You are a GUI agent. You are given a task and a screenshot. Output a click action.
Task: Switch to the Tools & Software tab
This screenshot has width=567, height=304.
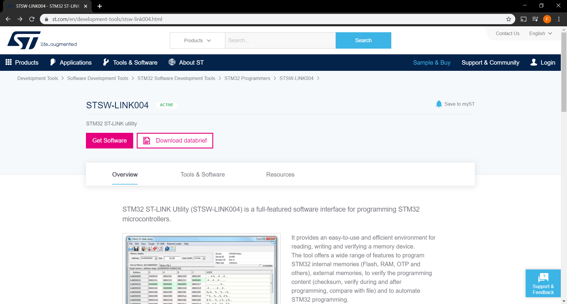click(203, 174)
